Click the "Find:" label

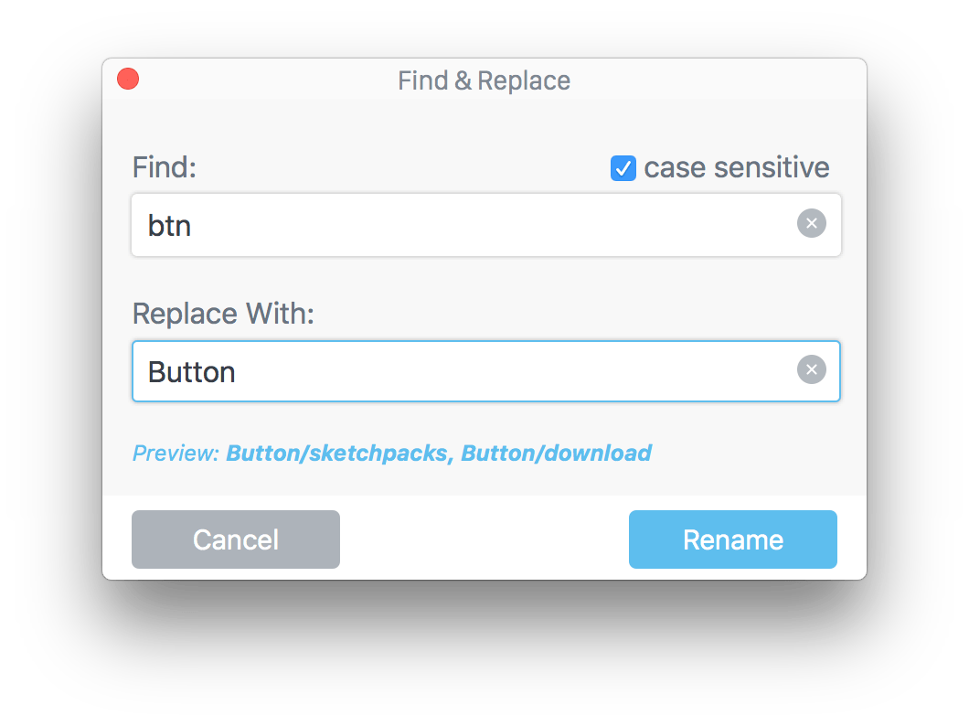click(x=165, y=167)
